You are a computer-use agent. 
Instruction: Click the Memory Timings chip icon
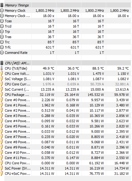click(2, 5)
